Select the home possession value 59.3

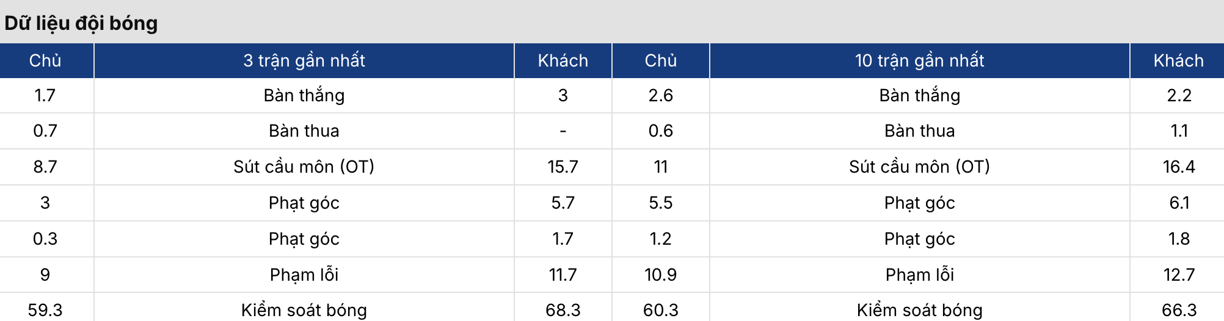click(45, 310)
